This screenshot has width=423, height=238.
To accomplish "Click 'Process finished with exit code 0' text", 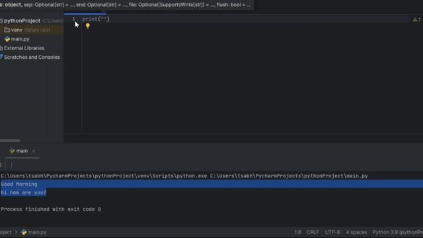I will pyautogui.click(x=51, y=209).
